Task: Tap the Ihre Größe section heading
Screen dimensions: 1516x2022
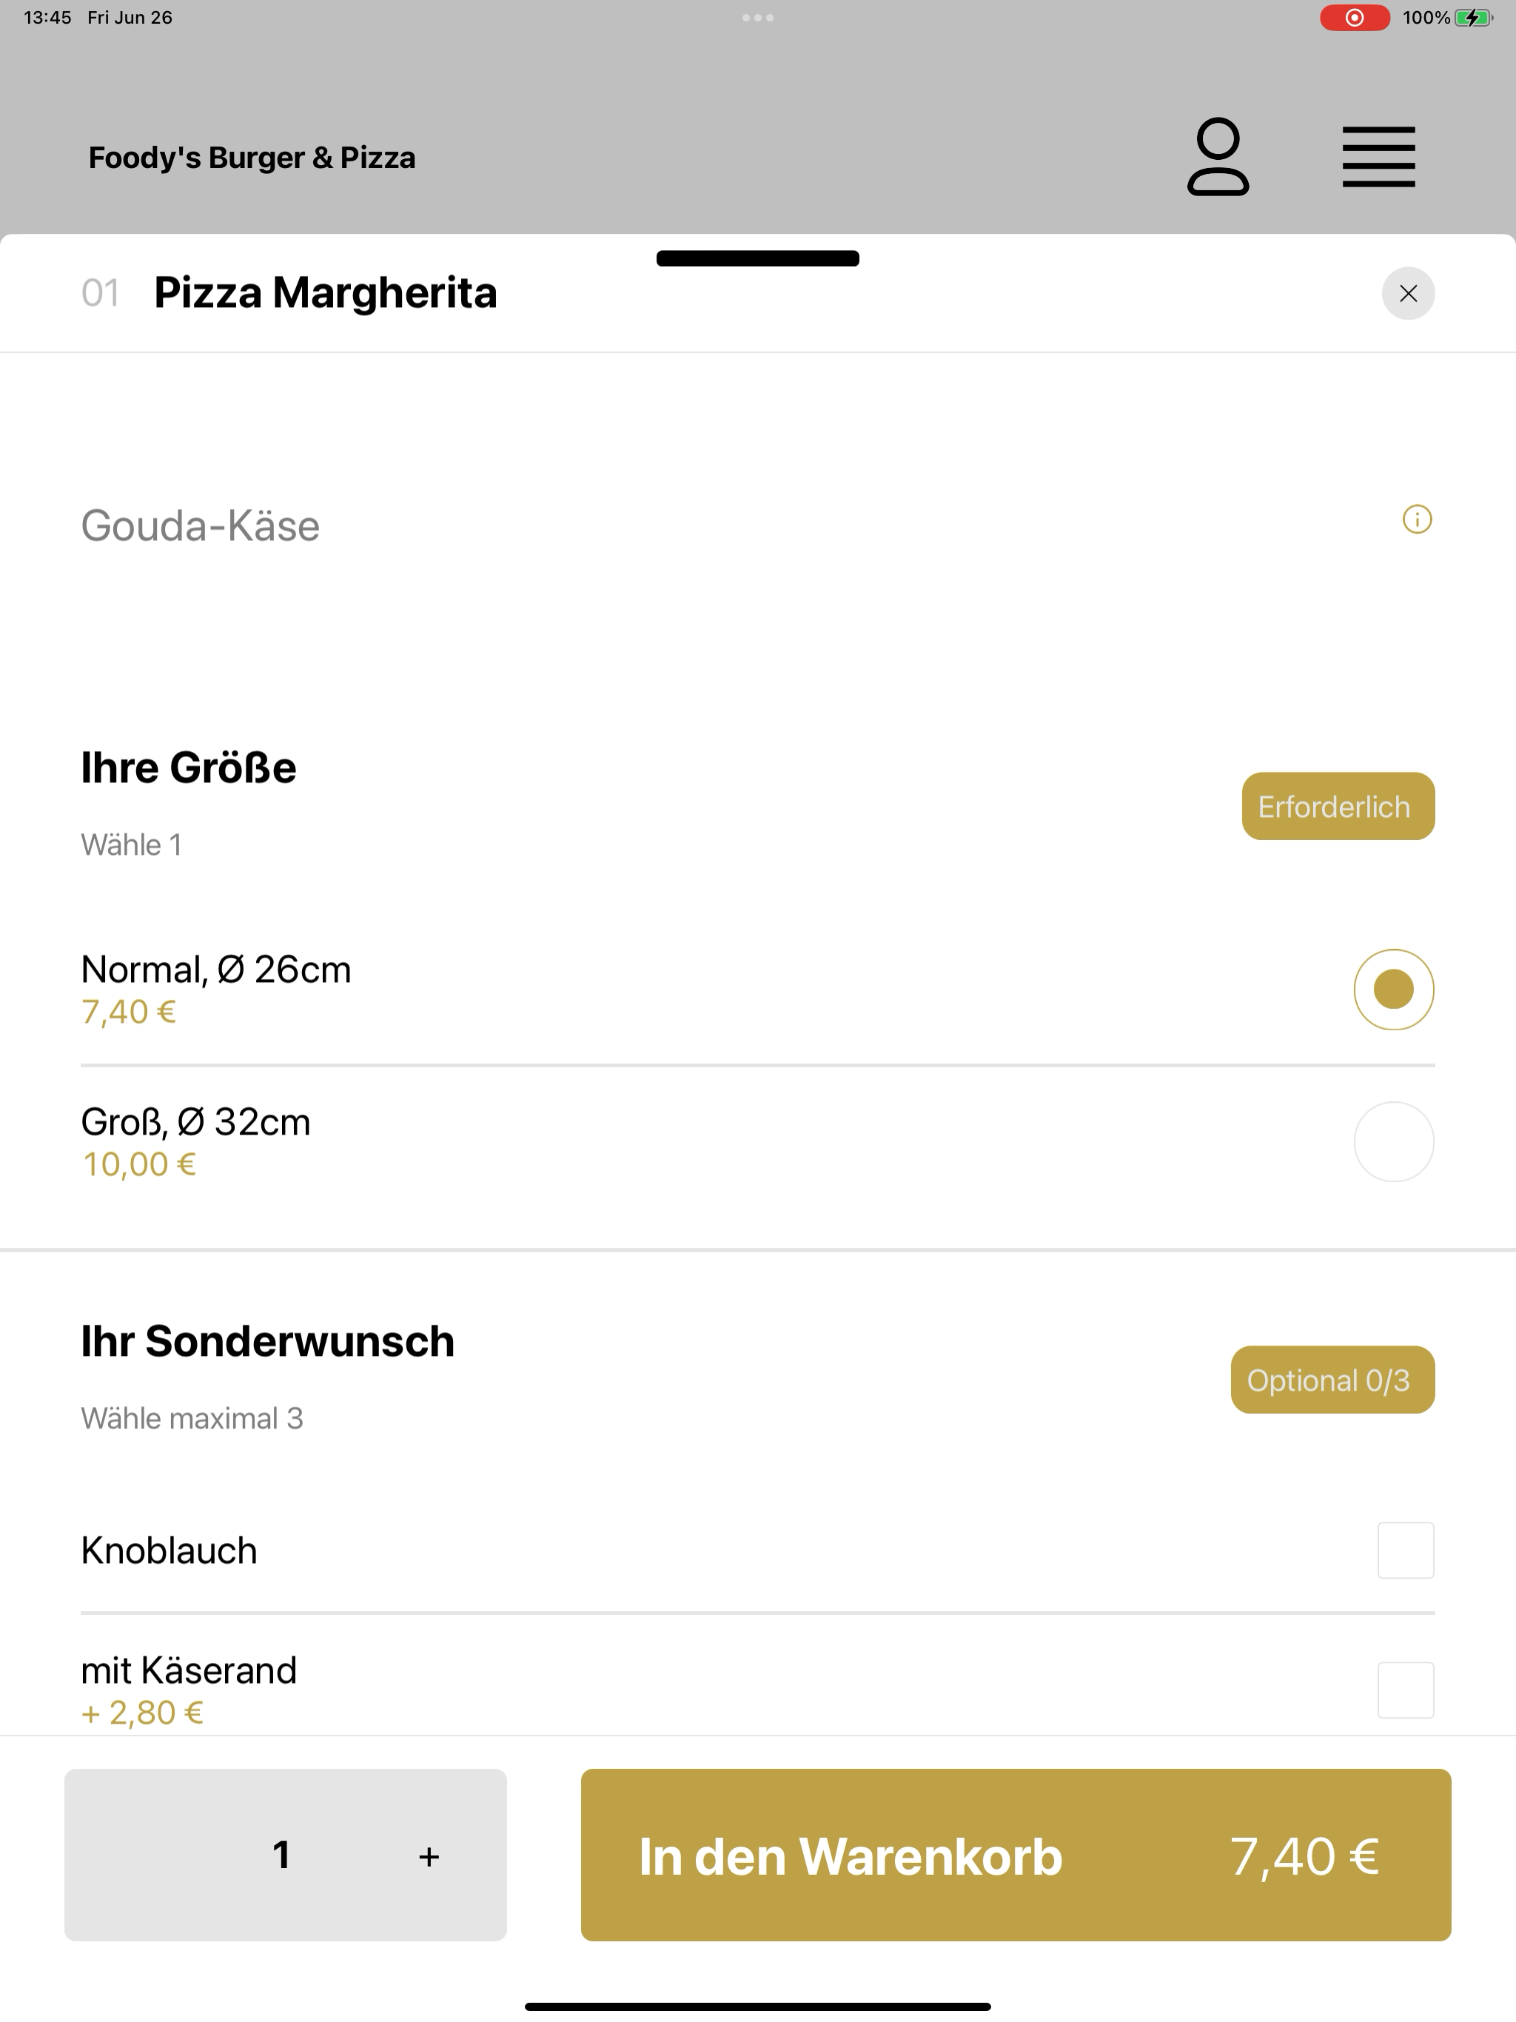Action: coord(188,768)
